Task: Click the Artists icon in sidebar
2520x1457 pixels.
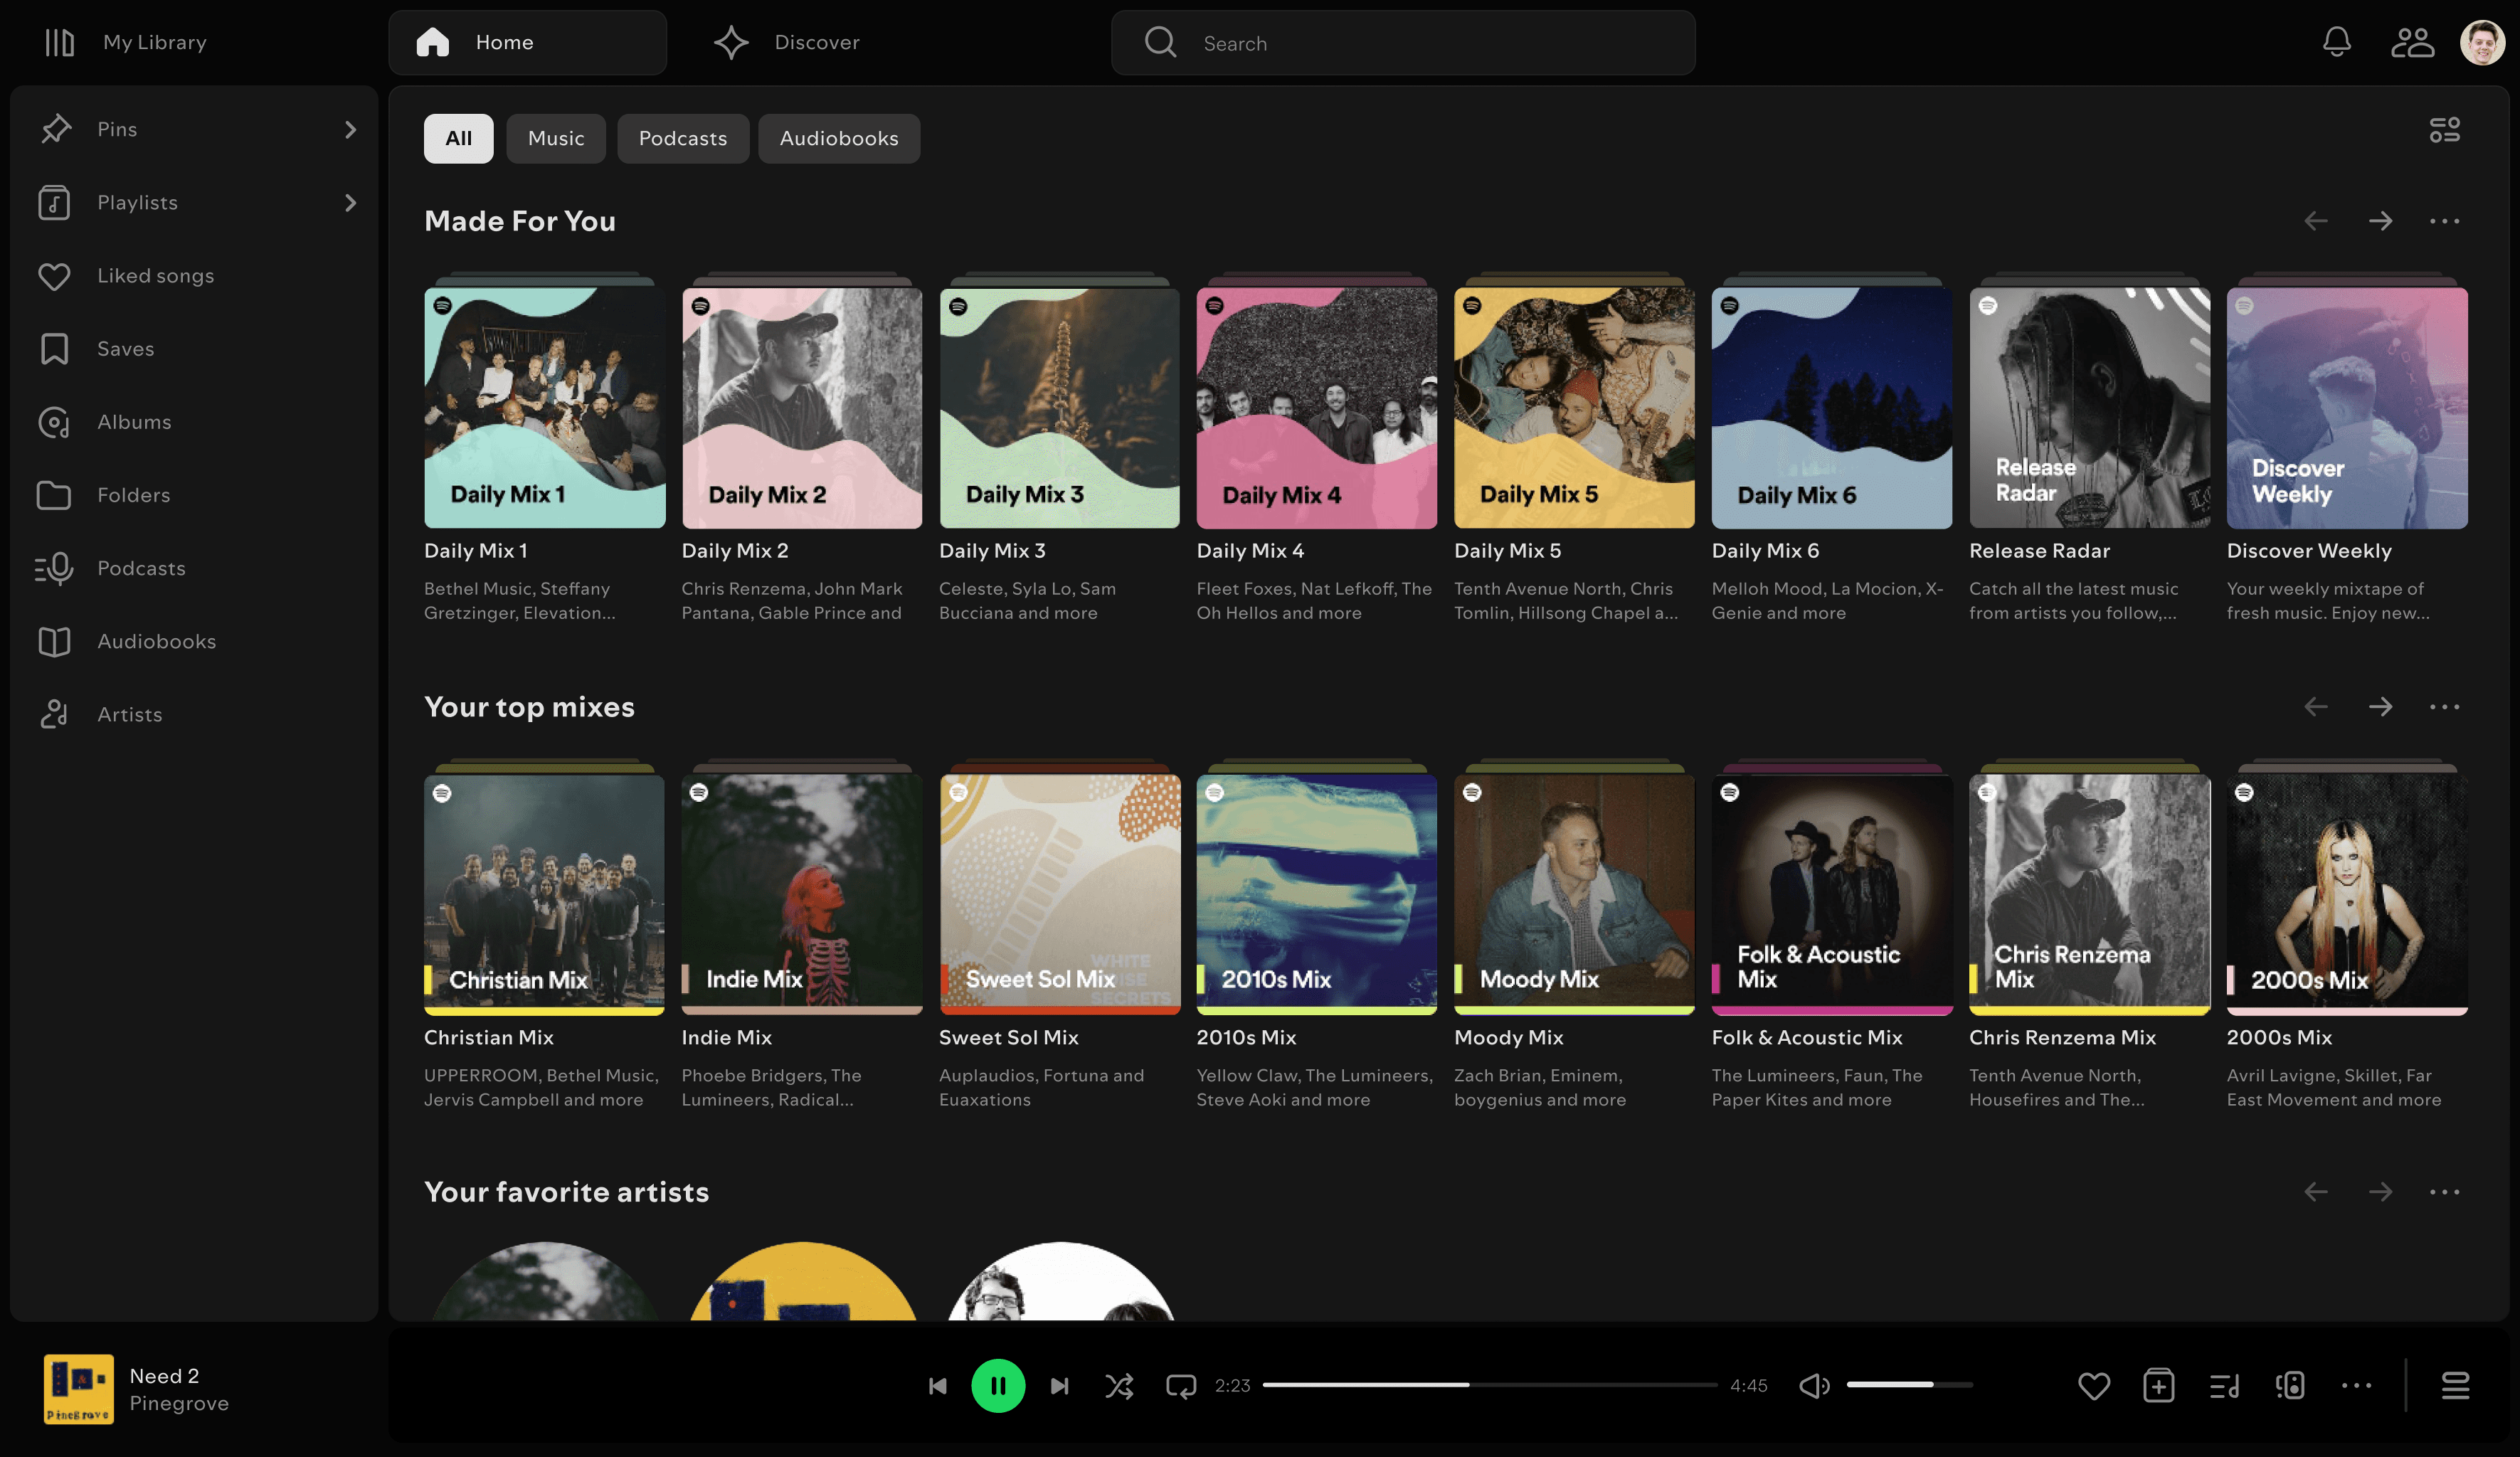Action: [54, 714]
